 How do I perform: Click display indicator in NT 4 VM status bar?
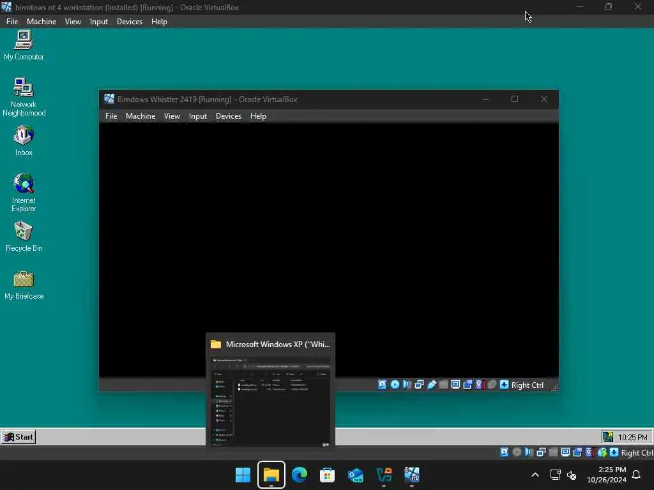pyautogui.click(x=566, y=452)
